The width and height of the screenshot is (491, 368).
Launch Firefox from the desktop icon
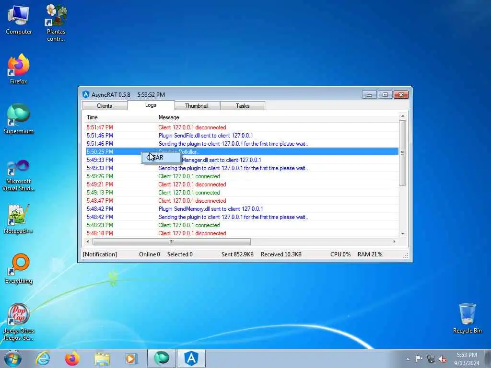click(19, 69)
